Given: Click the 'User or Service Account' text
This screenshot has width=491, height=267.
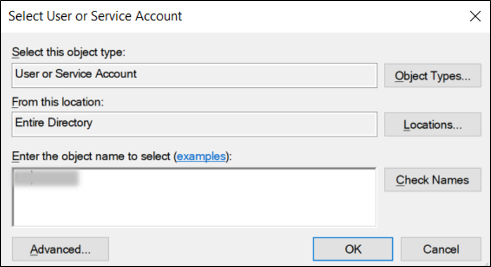Looking at the screenshot, I should [x=76, y=74].
